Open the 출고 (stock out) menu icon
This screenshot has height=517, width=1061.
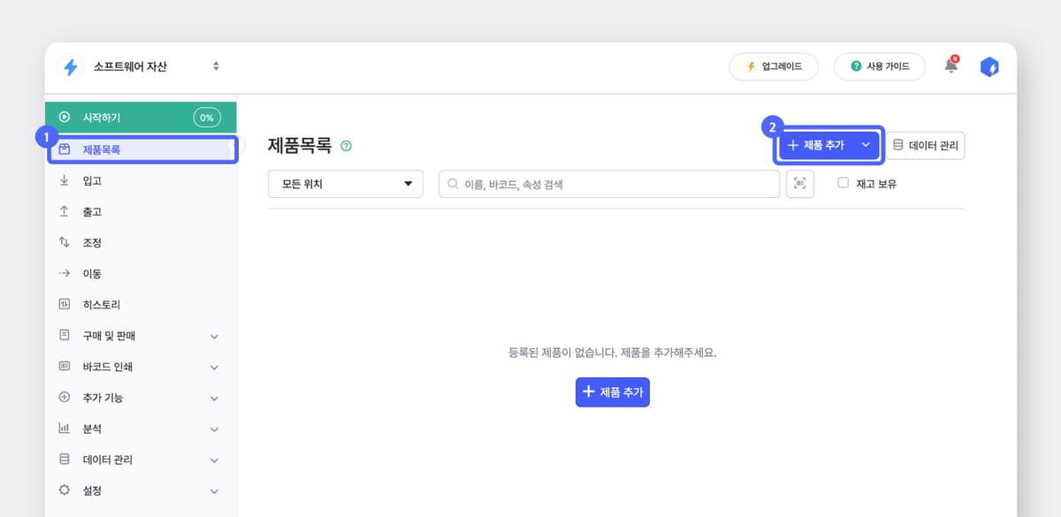[65, 210]
